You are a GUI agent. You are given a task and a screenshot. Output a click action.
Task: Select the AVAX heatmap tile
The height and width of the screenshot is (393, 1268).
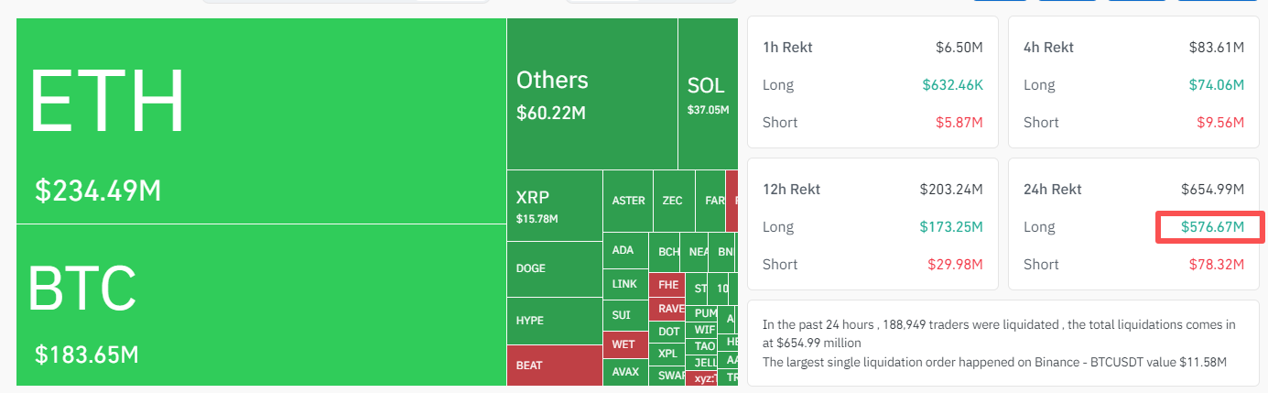click(624, 372)
